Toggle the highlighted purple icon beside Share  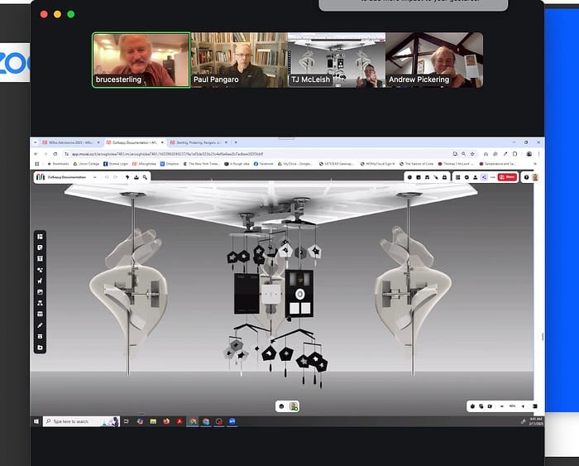click(x=484, y=177)
